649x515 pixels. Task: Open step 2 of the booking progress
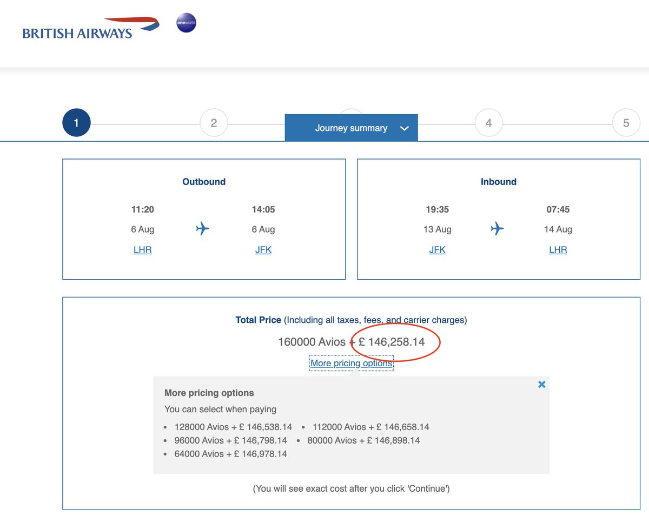(x=214, y=123)
